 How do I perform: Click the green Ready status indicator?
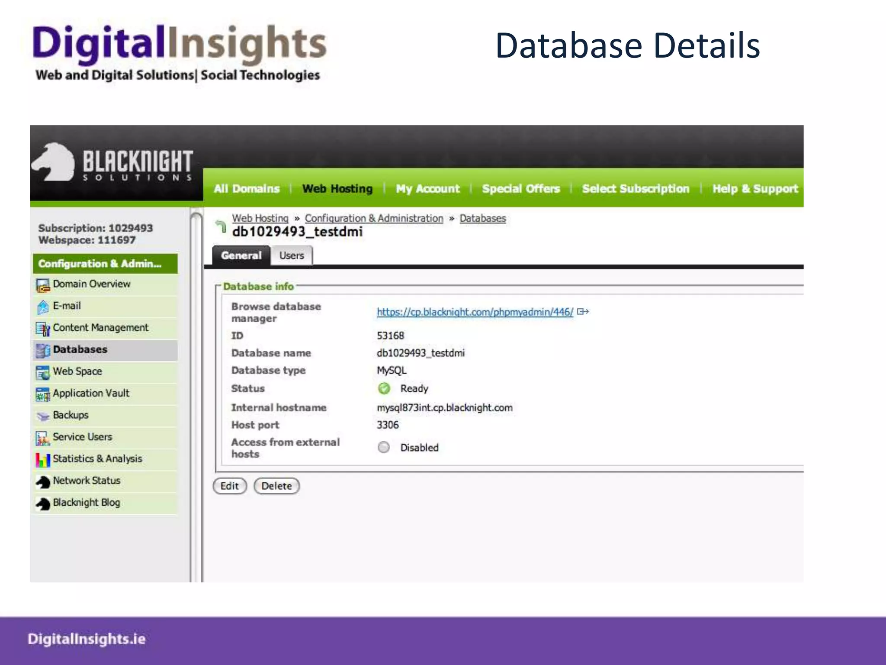click(384, 388)
